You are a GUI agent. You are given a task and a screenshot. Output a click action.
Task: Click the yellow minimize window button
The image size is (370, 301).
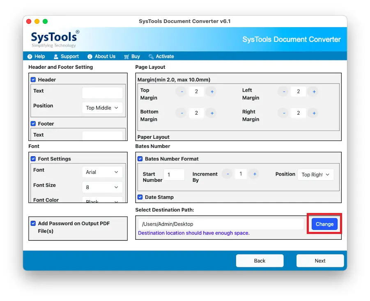pos(37,21)
